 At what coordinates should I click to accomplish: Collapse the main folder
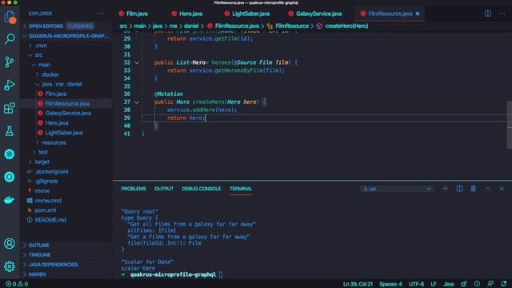coord(66,65)
